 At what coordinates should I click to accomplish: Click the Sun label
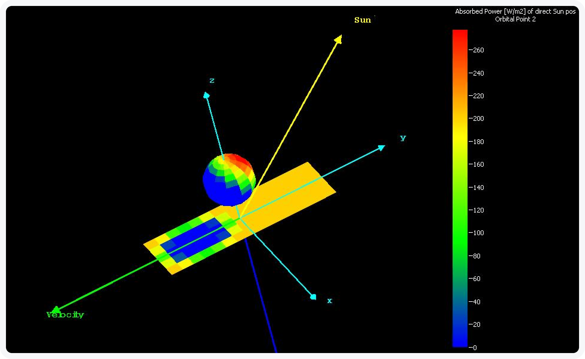[363, 20]
